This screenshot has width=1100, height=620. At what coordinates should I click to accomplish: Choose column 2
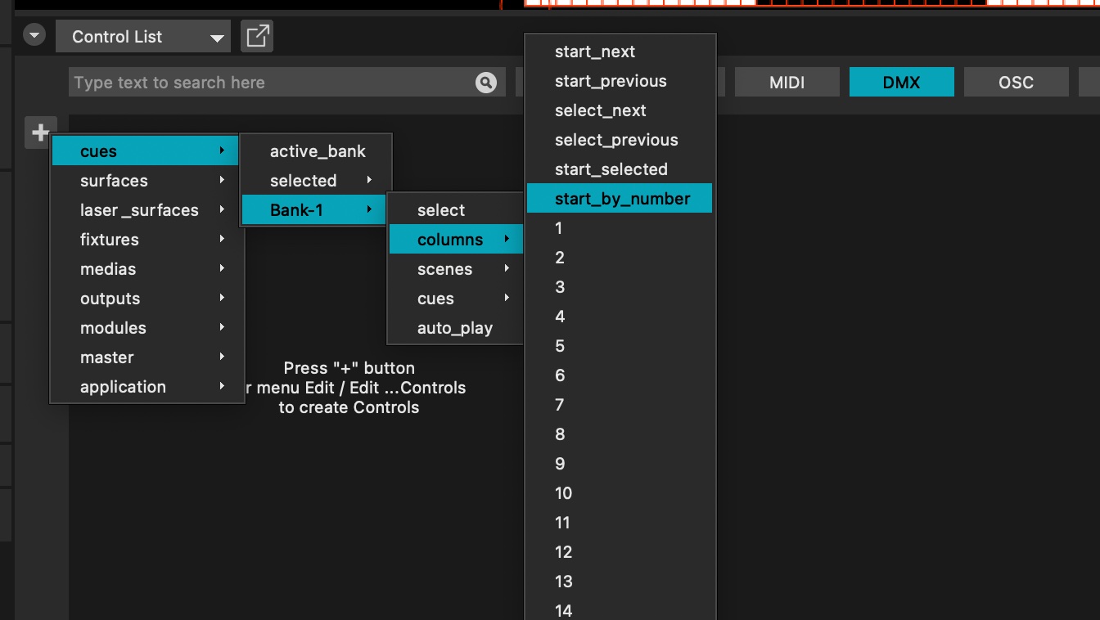point(620,258)
